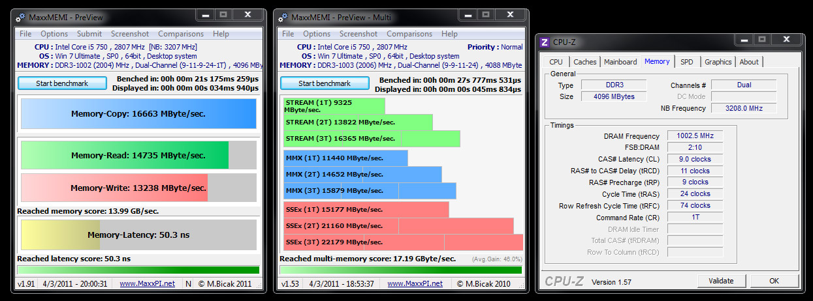Click SSEx (2T) 21160 result bar
Image resolution: width=813 pixels, height=301 pixels.
(398, 226)
